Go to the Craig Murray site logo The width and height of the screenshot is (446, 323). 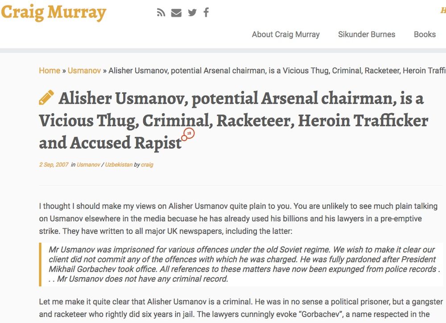point(54,12)
